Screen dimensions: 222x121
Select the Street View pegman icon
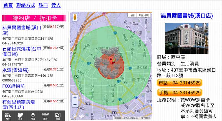75,17
